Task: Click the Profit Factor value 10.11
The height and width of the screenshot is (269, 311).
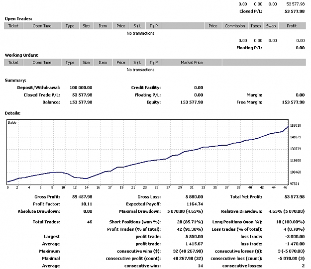Action: point(87,204)
